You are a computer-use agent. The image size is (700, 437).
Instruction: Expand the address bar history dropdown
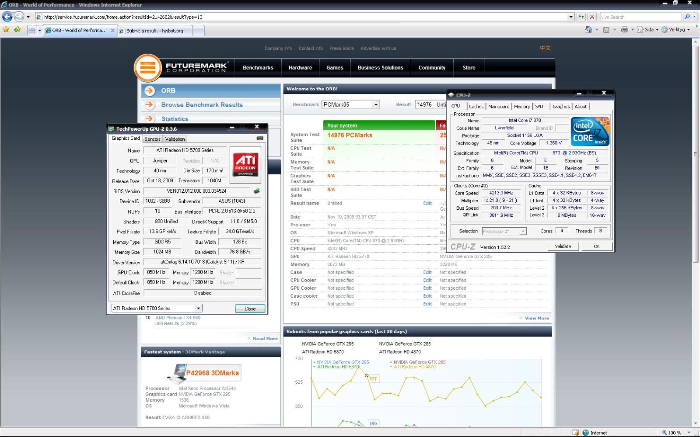coord(571,17)
